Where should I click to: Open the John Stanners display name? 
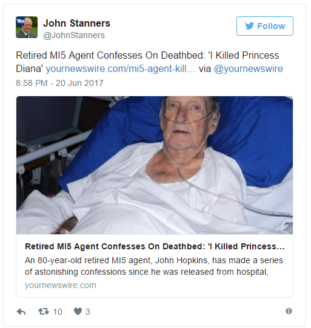tap(76, 23)
